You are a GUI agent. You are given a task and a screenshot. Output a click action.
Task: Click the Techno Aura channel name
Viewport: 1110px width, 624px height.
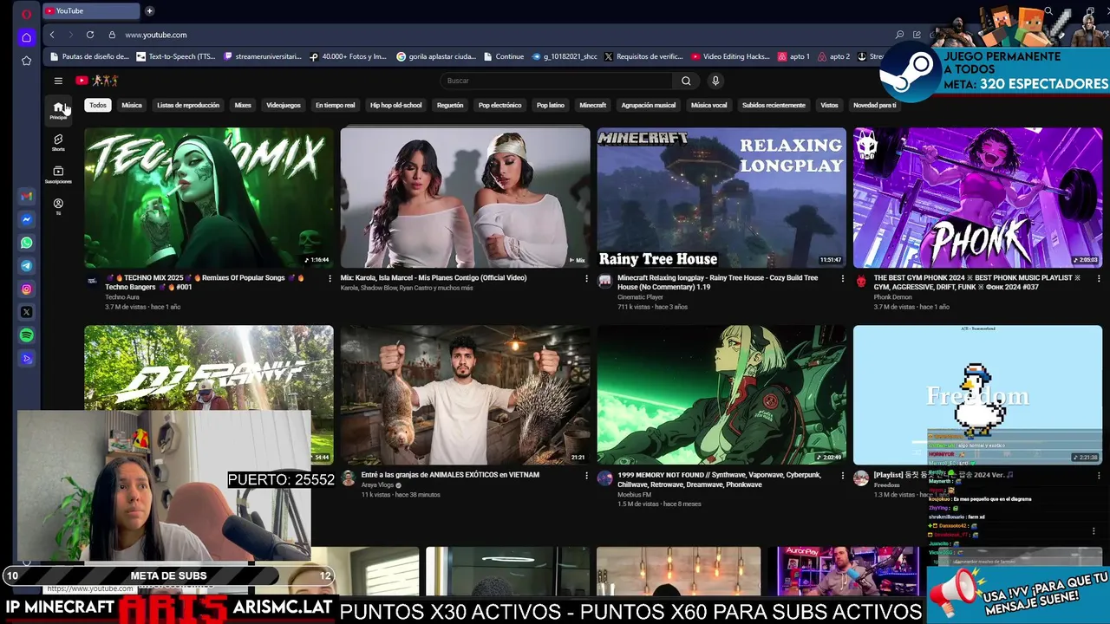tap(122, 297)
